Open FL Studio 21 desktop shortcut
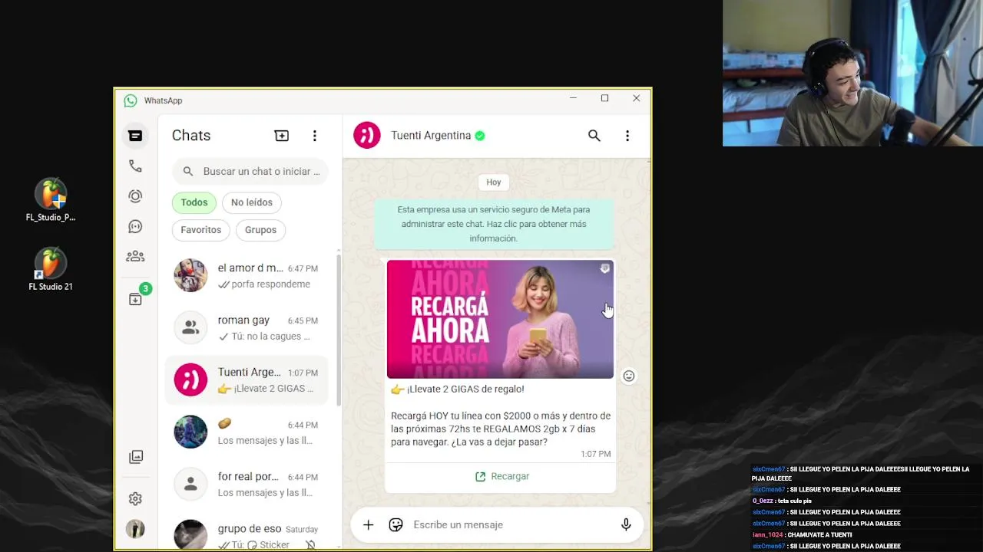The height and width of the screenshot is (552, 983). (51, 270)
